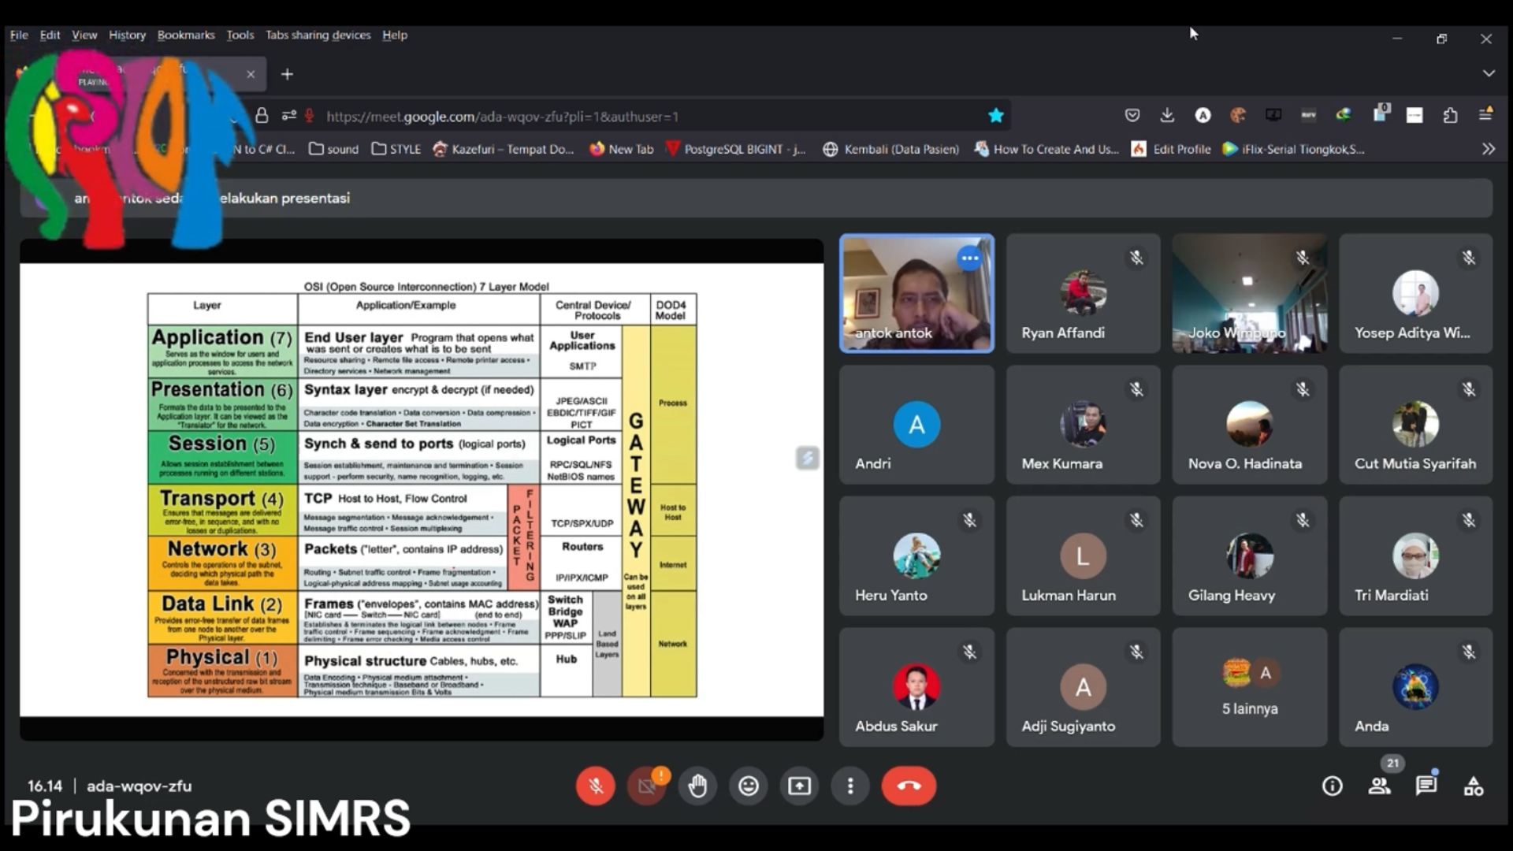Open the How To Create And Us... bookmark

1046,149
